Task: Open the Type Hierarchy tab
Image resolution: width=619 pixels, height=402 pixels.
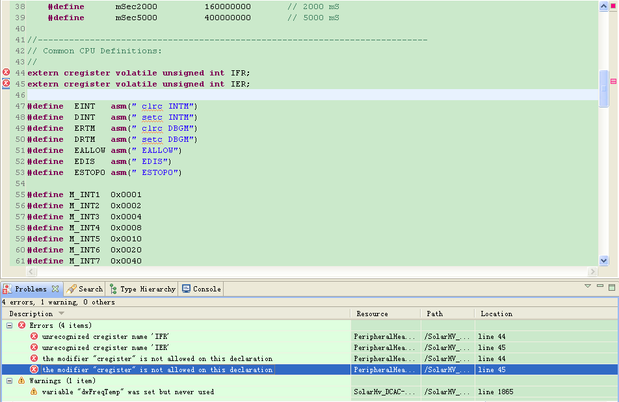Action: tap(142, 289)
